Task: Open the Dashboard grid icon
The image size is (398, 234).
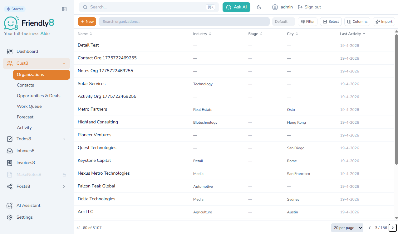Action: [10, 52]
